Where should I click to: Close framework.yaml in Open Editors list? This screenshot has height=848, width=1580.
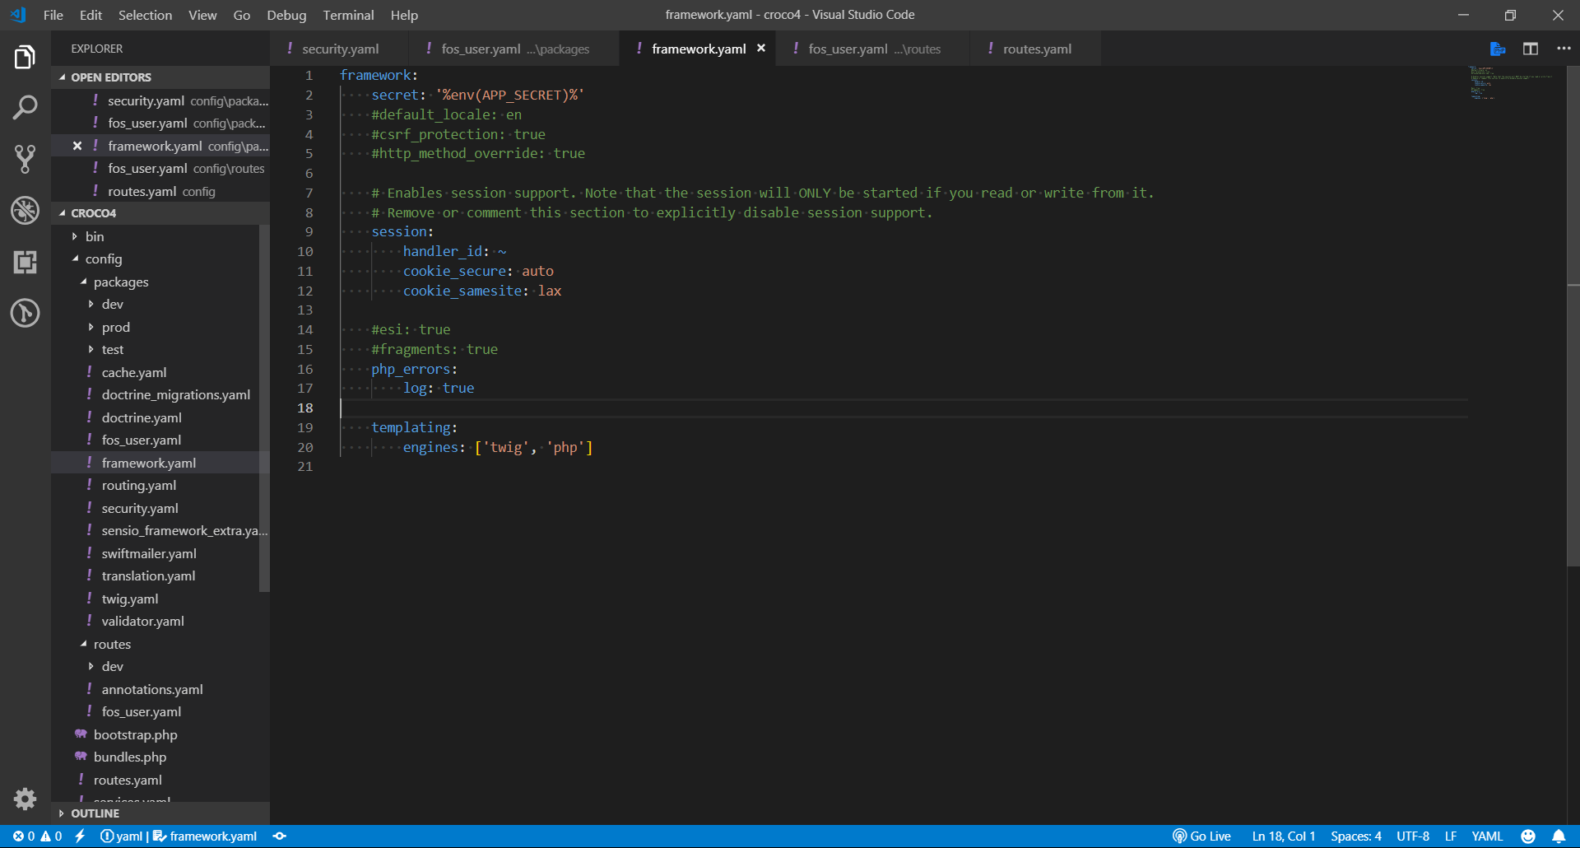click(77, 146)
